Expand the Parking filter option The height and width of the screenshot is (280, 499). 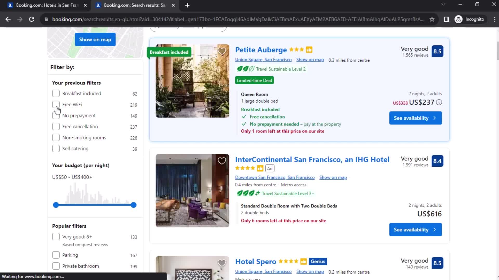pos(56,255)
